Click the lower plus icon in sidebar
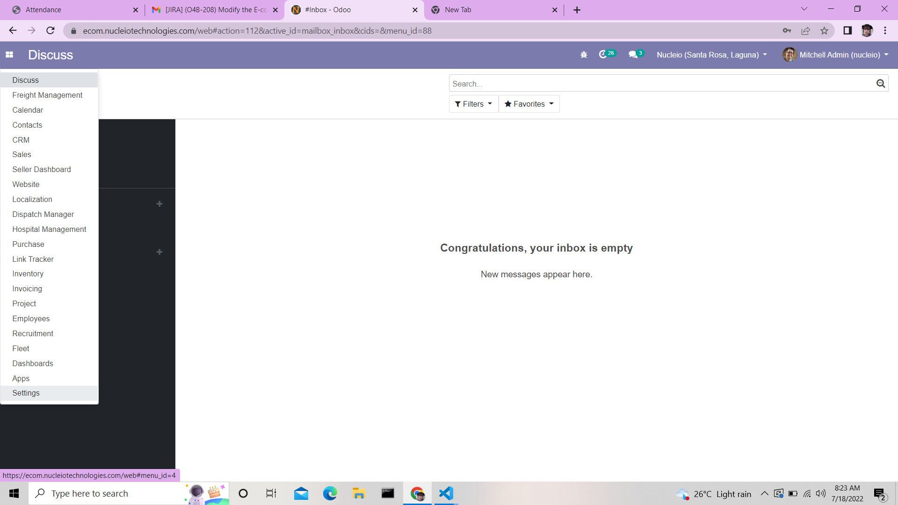The height and width of the screenshot is (505, 898). [x=159, y=252]
